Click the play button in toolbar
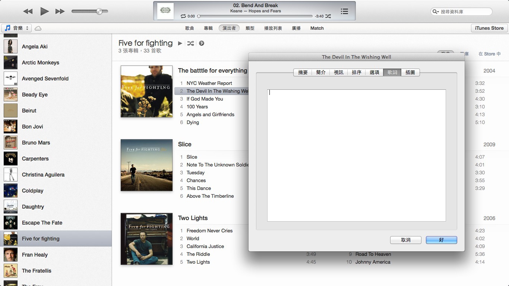The image size is (509, 286). point(44,11)
